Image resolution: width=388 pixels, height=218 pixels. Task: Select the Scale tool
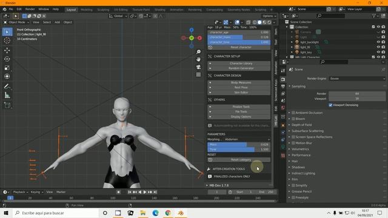7,68
